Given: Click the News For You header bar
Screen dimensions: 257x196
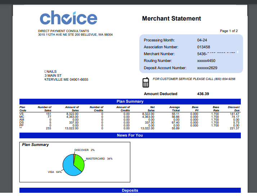Looking at the screenshot, I should pyautogui.click(x=130, y=135).
